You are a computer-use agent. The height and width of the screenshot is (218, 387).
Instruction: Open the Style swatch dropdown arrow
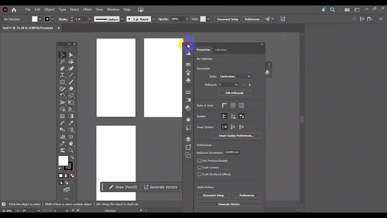click(208, 19)
